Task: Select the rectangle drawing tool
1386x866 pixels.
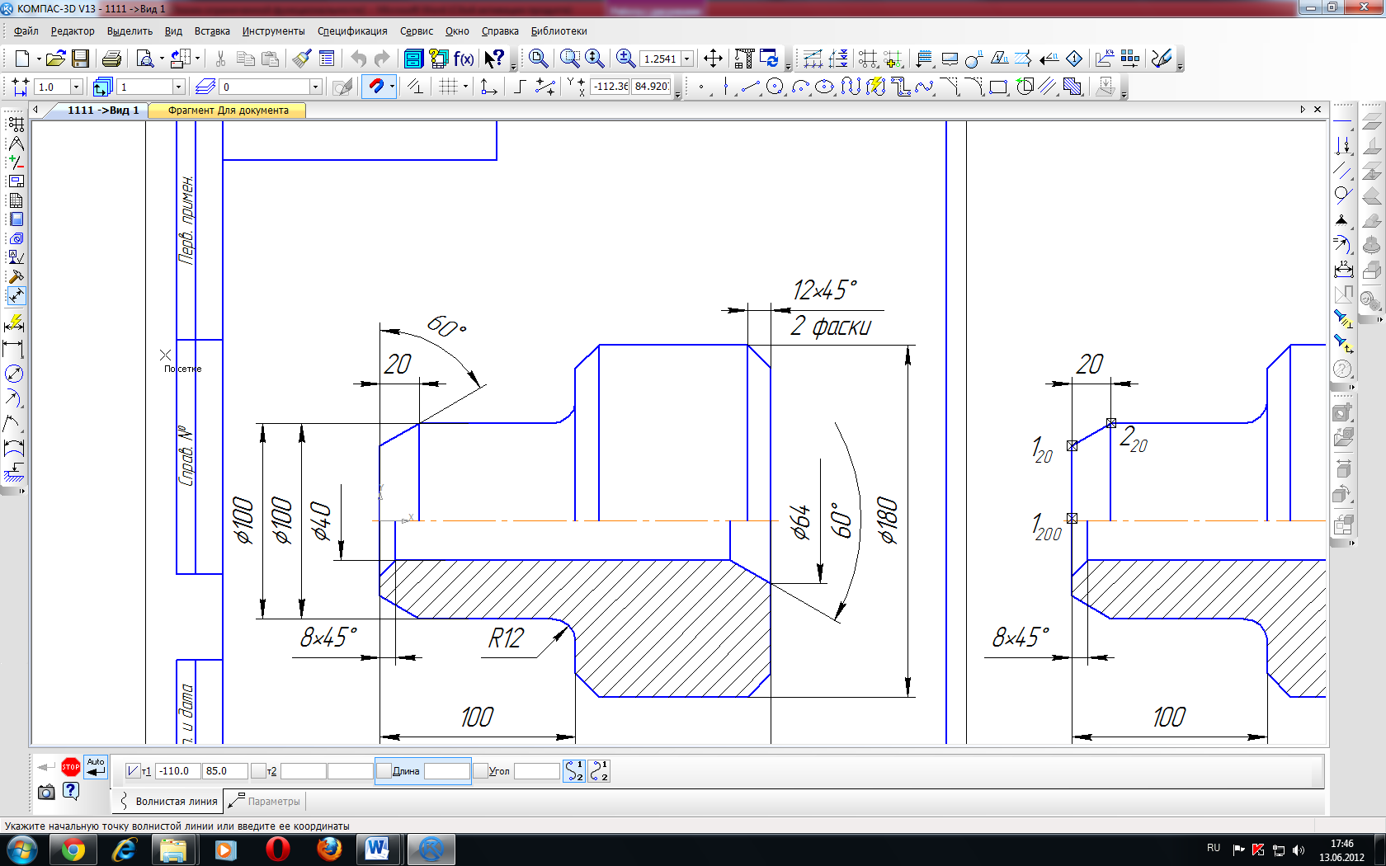Action: pyautogui.click(x=998, y=87)
